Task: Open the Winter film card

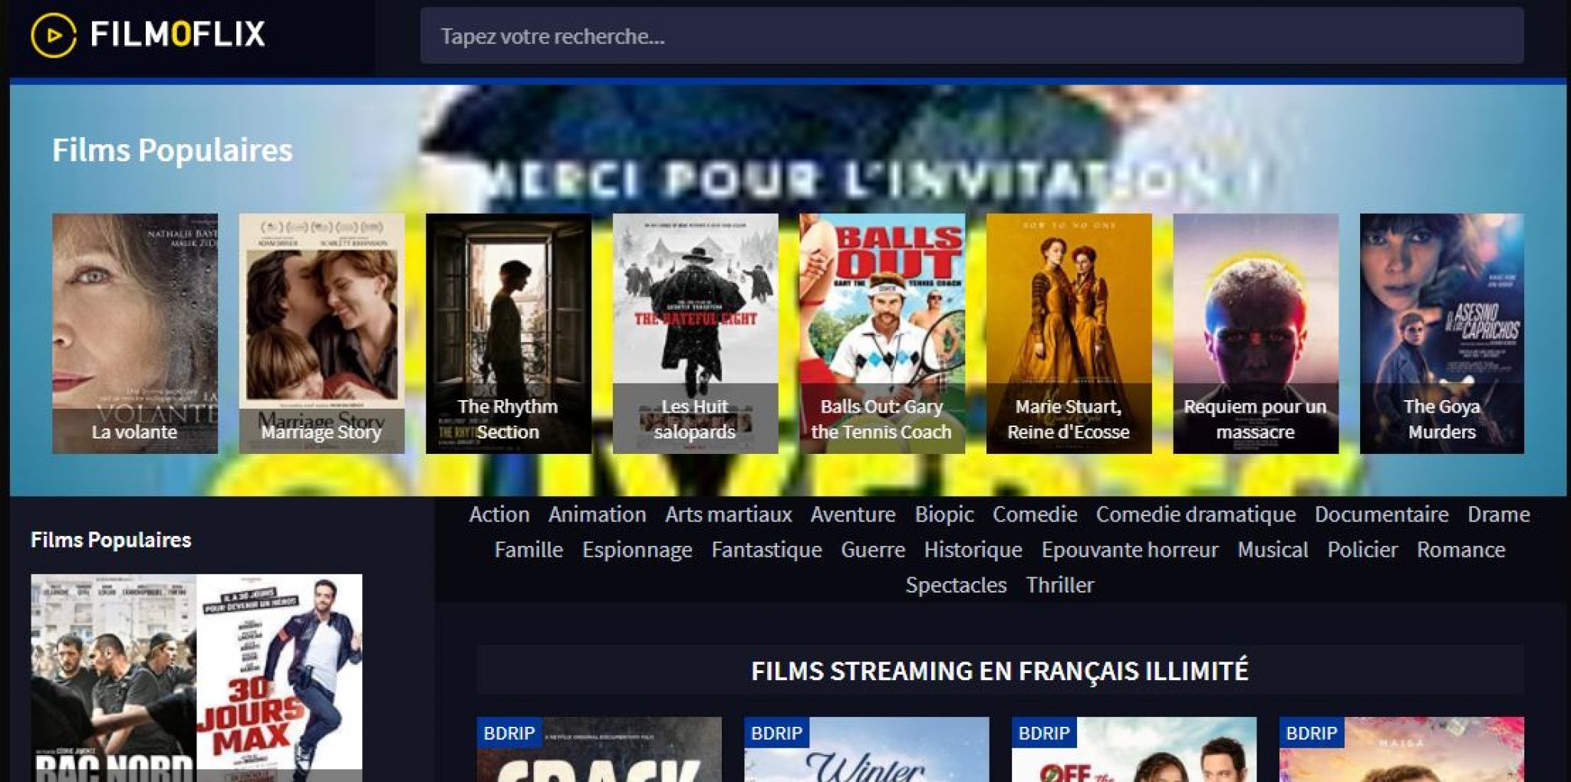Action: coord(867,750)
